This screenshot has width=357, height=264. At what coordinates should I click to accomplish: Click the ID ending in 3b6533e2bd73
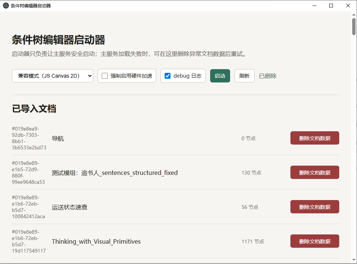point(29,138)
